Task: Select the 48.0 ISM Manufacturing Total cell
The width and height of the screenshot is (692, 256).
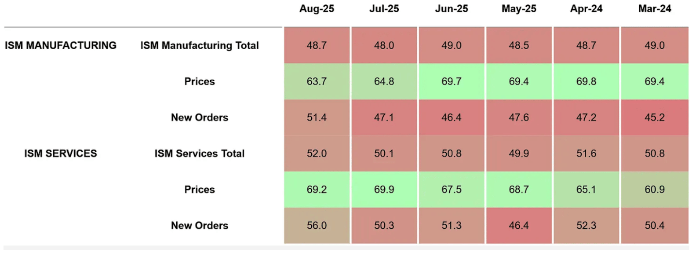Action: (x=384, y=45)
